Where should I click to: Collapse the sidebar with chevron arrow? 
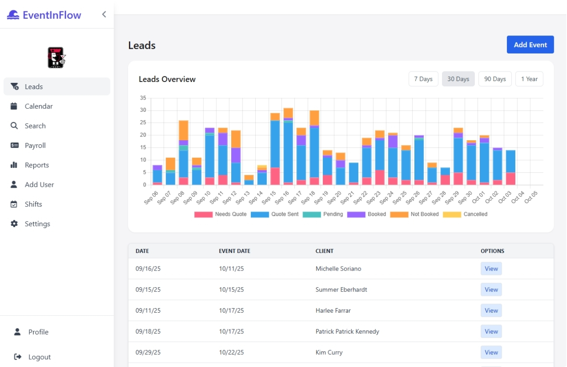(104, 14)
